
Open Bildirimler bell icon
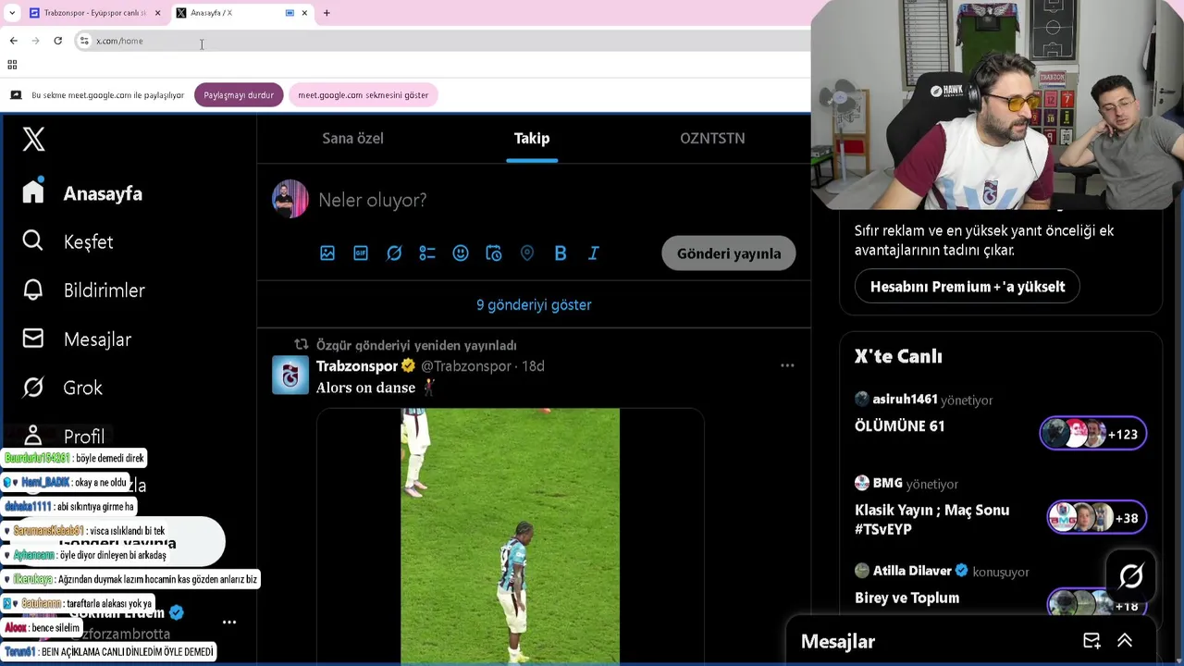33,290
